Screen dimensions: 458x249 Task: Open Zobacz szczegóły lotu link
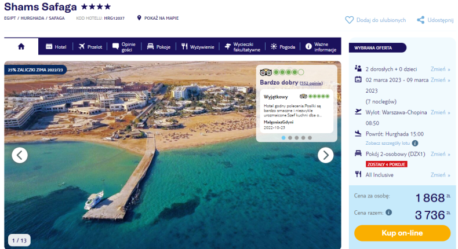(388, 144)
